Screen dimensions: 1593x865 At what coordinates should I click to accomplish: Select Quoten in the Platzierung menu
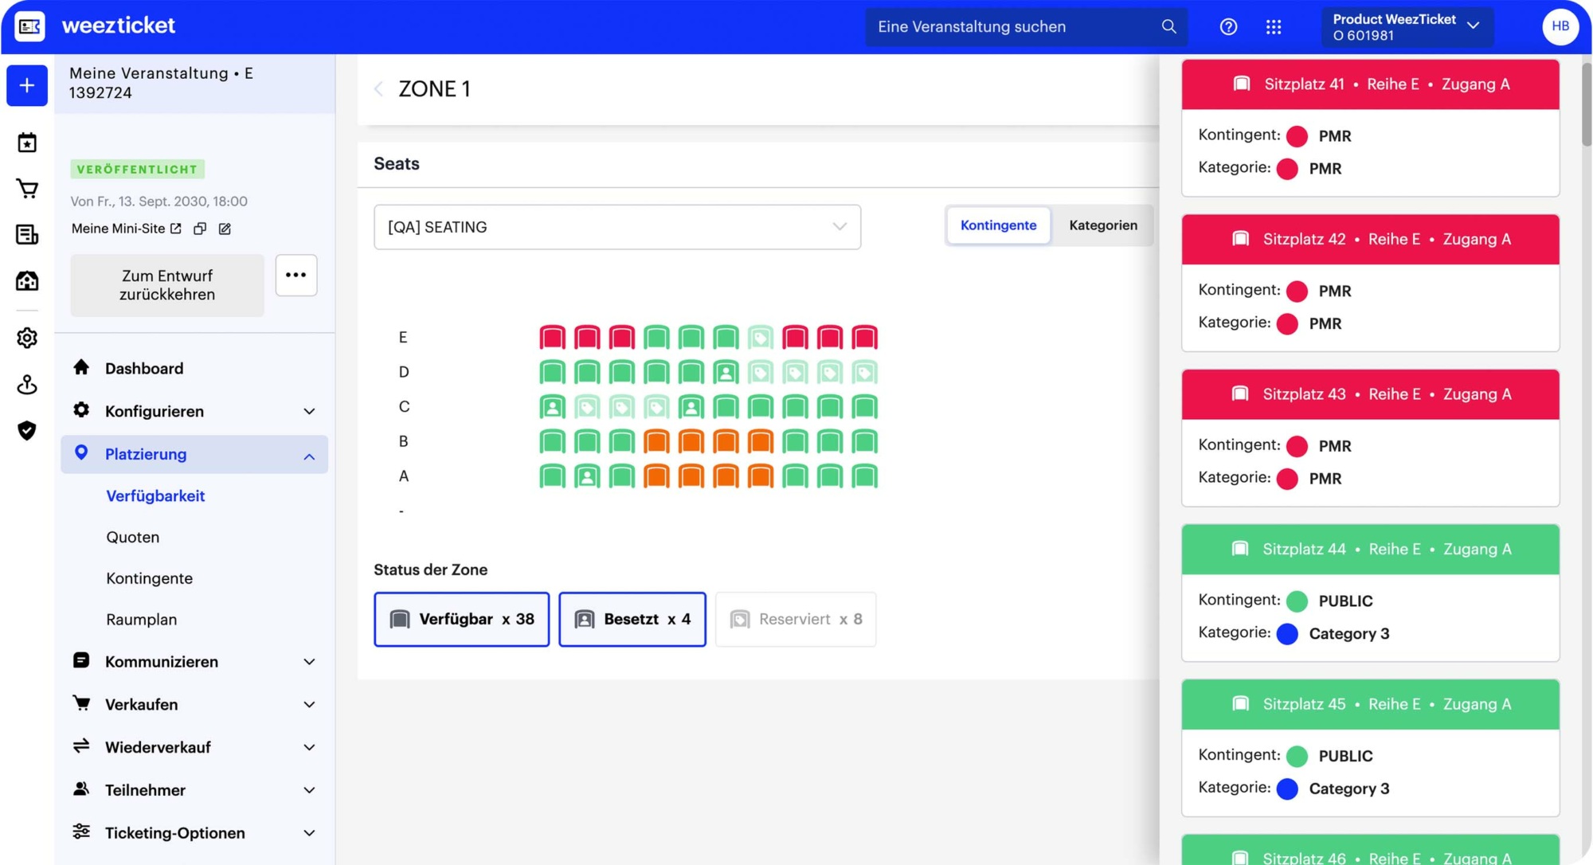point(132,537)
